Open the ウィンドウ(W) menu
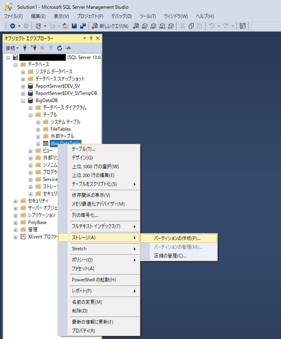Viewport: 281px width, 339px height. [x=176, y=16]
